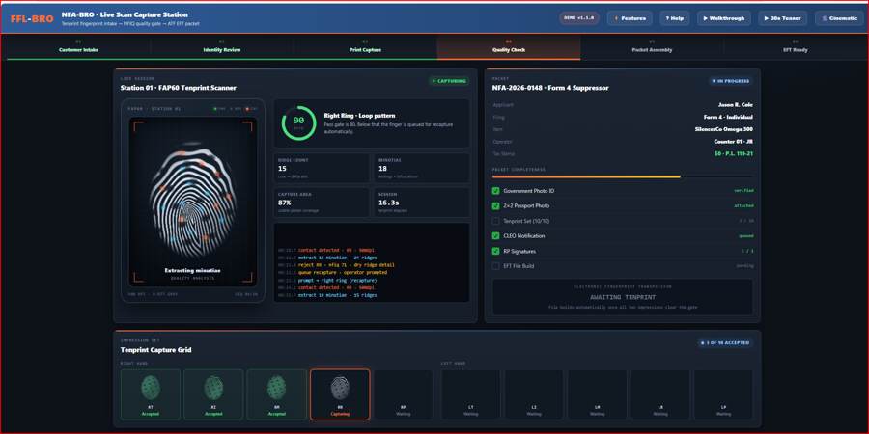Click applicant name 'Jason R. Cole'
This screenshot has height=434, width=869.
[x=736, y=104]
